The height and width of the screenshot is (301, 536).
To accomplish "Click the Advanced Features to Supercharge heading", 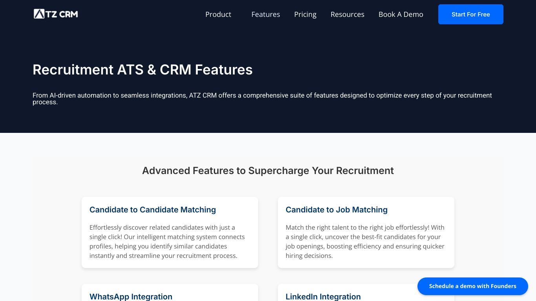I will 268,170.
